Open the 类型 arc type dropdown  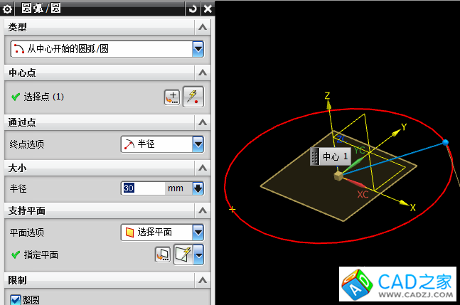pos(198,49)
